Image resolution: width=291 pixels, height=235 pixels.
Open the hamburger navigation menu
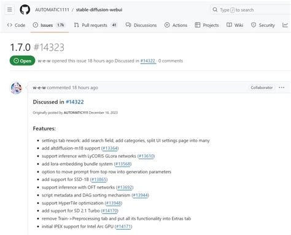pos(9,10)
